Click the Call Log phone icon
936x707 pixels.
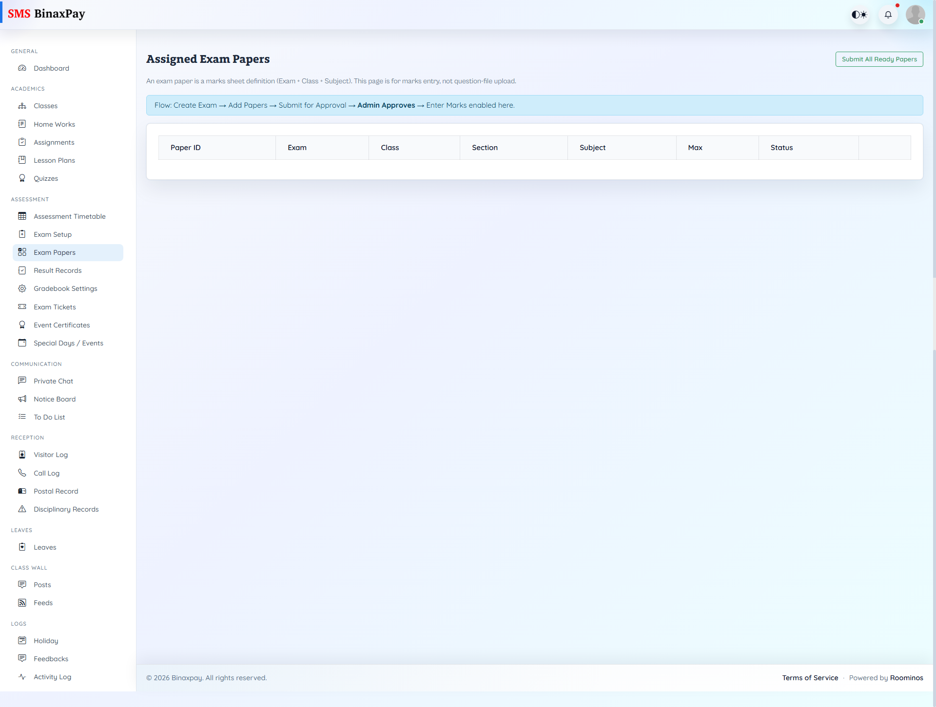pos(22,473)
